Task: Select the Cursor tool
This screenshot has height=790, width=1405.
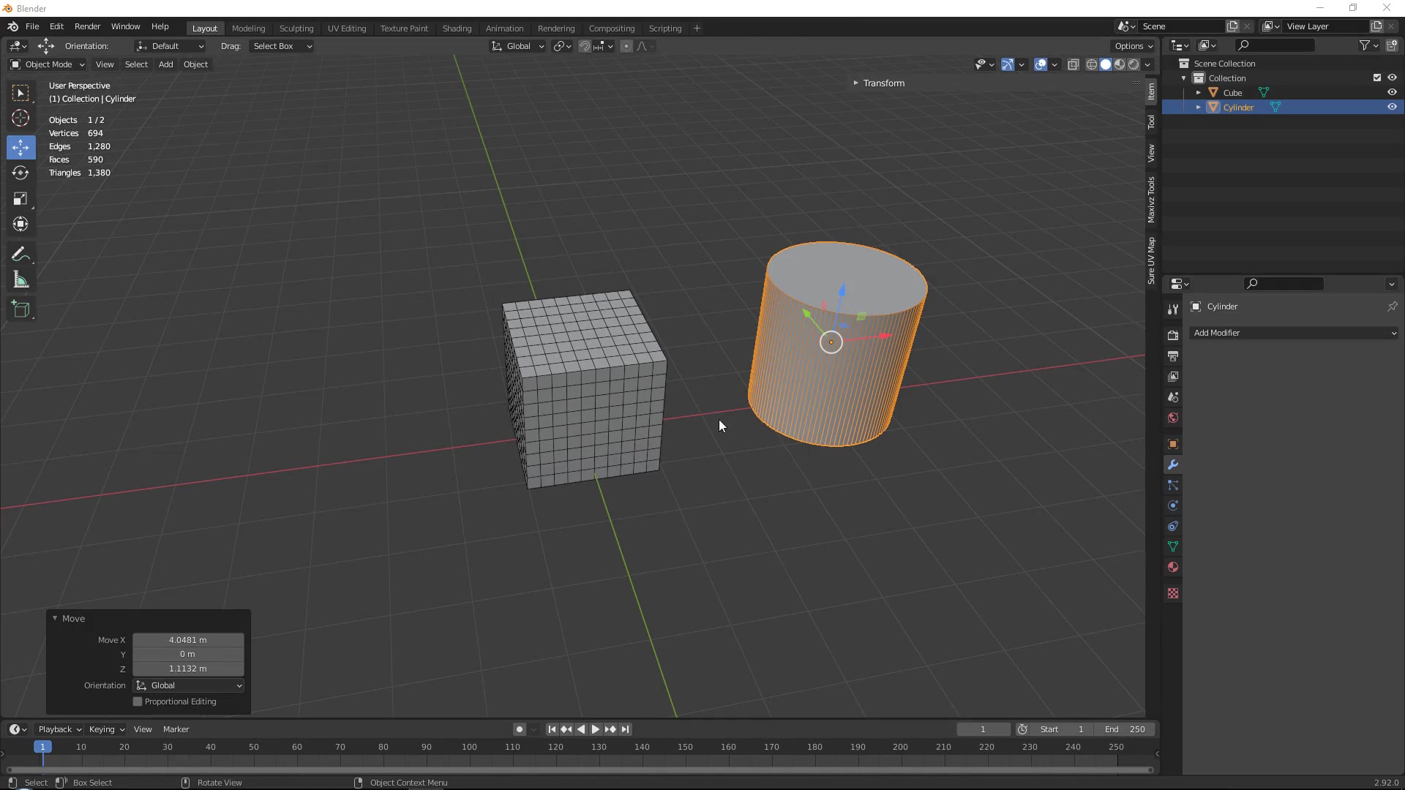Action: tap(20, 118)
